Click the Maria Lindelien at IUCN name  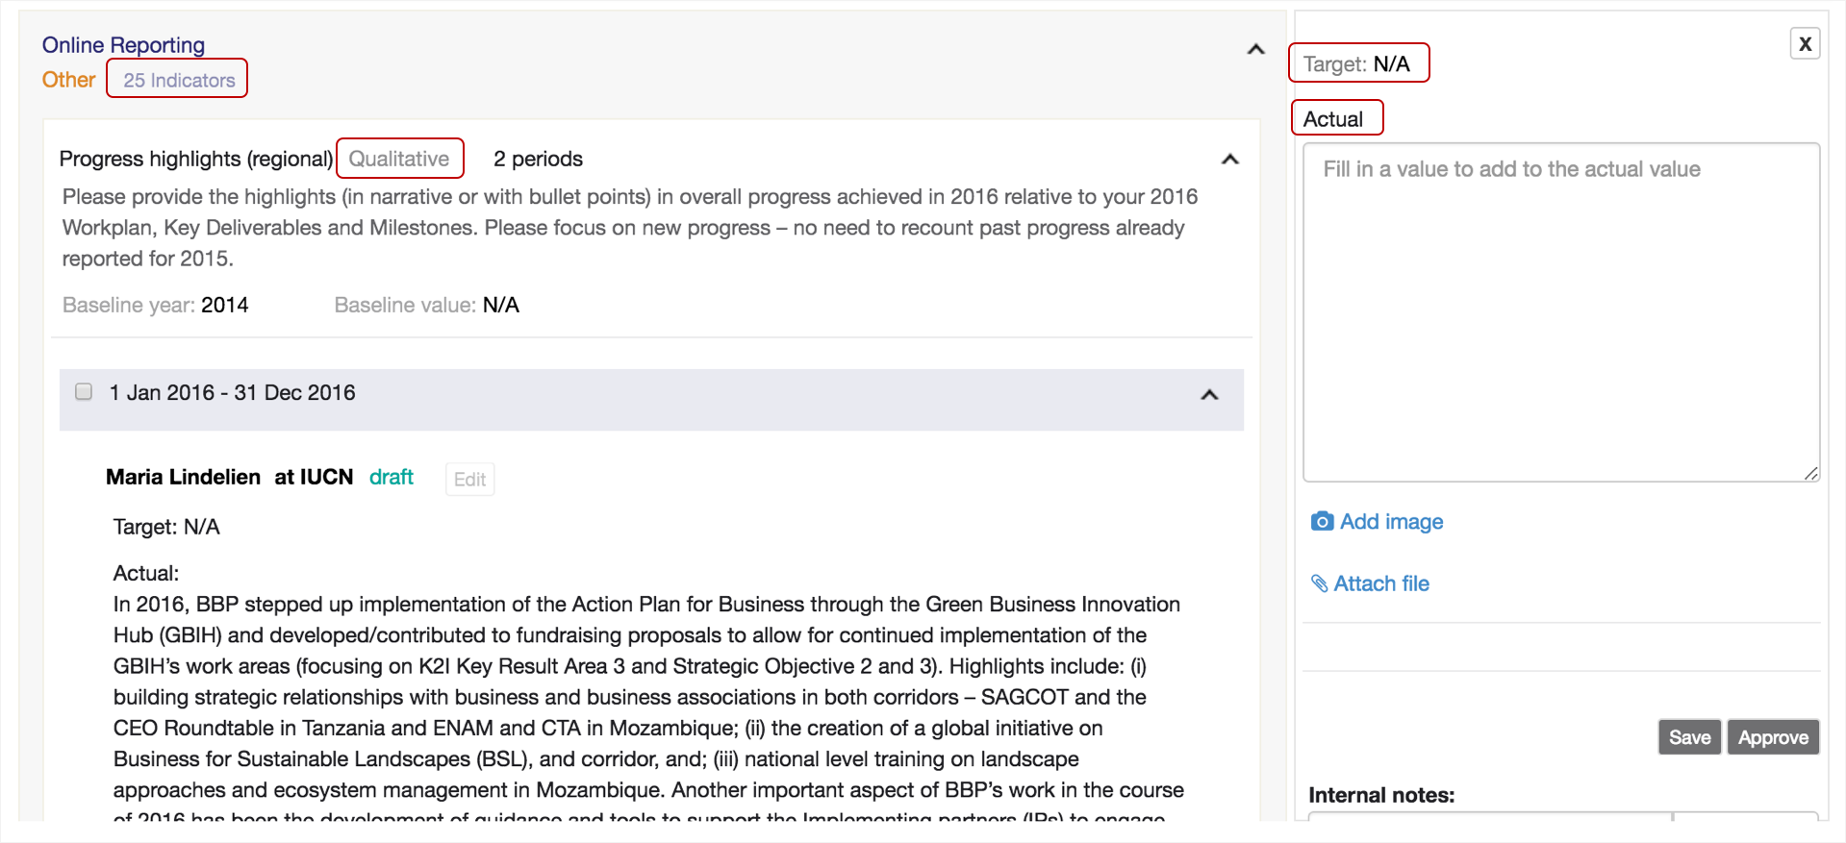click(x=230, y=477)
